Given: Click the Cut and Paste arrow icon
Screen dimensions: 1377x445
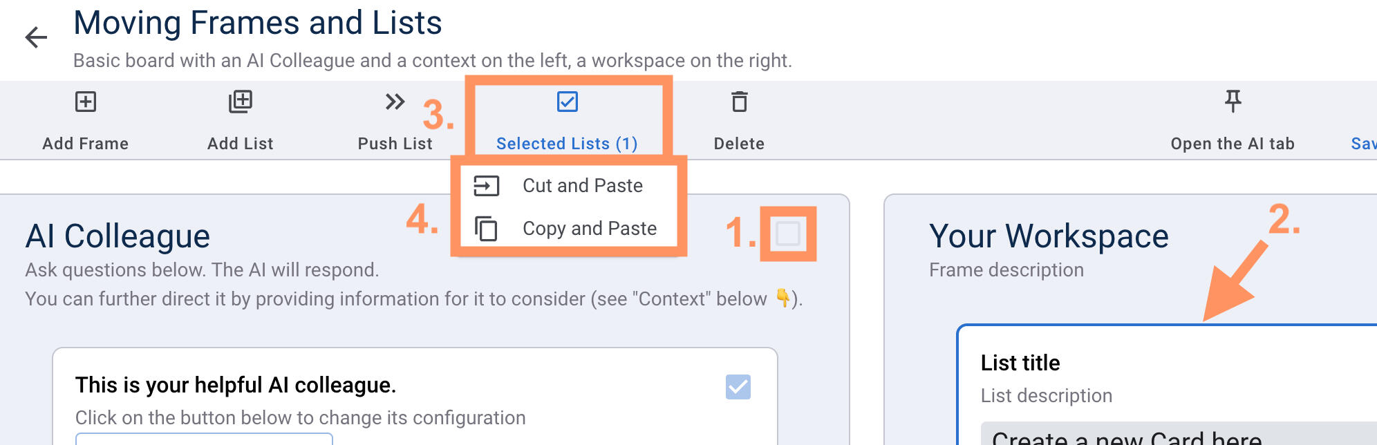Looking at the screenshot, I should [x=486, y=186].
